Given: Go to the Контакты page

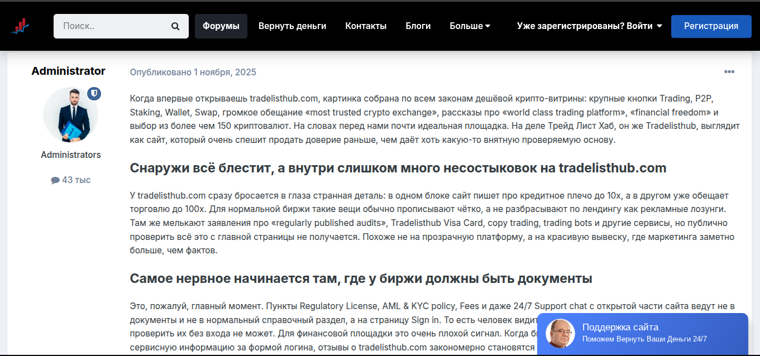Looking at the screenshot, I should (366, 26).
